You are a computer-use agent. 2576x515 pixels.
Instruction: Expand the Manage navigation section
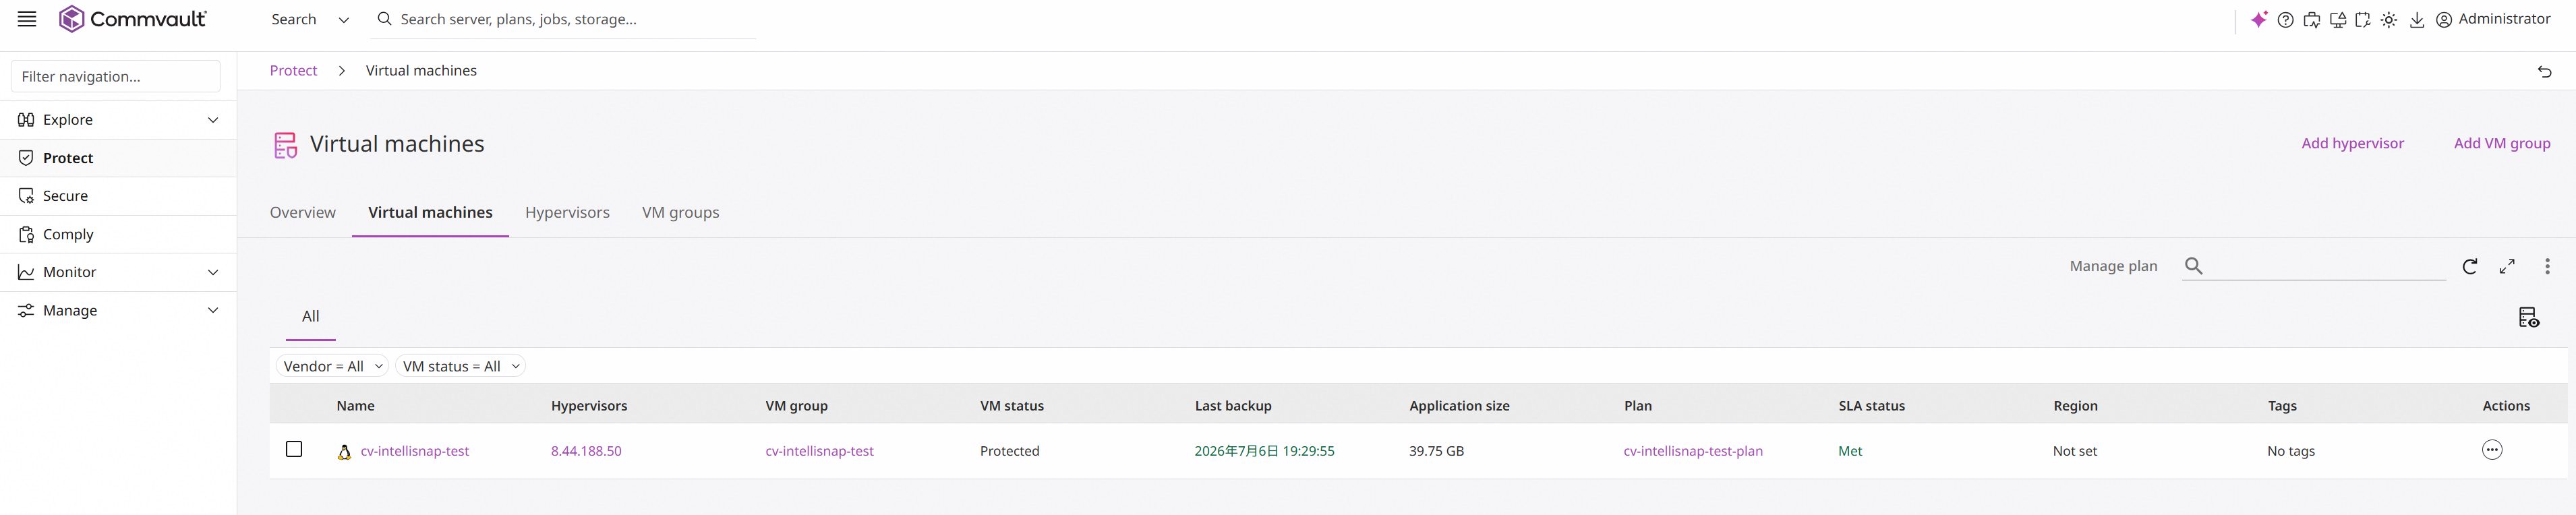point(118,310)
